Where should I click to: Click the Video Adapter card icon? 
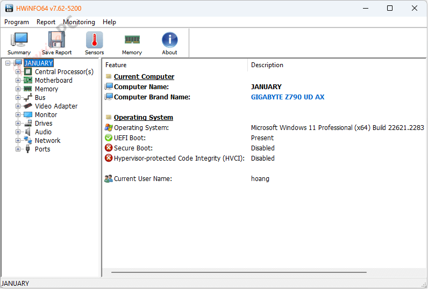pos(28,106)
